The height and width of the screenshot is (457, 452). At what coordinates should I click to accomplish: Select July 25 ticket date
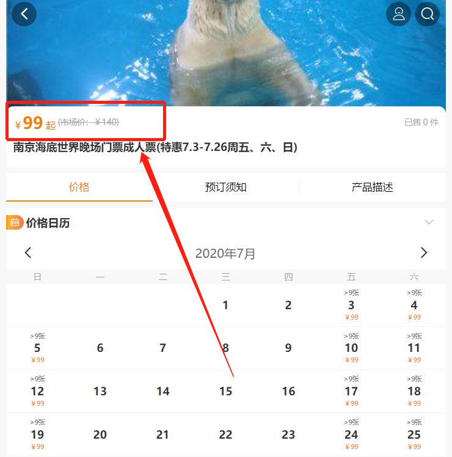point(414,434)
